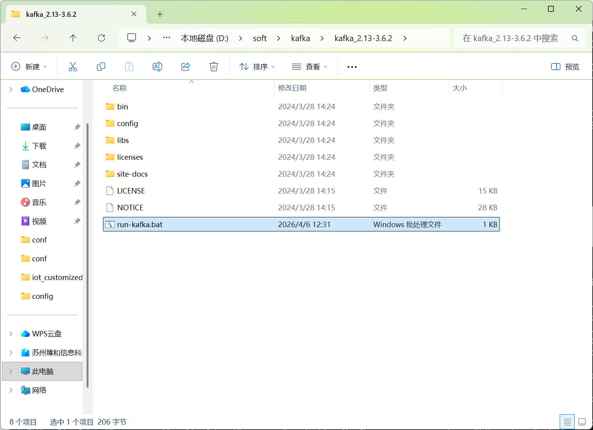The width and height of the screenshot is (593, 430).
Task: Expand the 网络 tree node
Action: pos(11,390)
